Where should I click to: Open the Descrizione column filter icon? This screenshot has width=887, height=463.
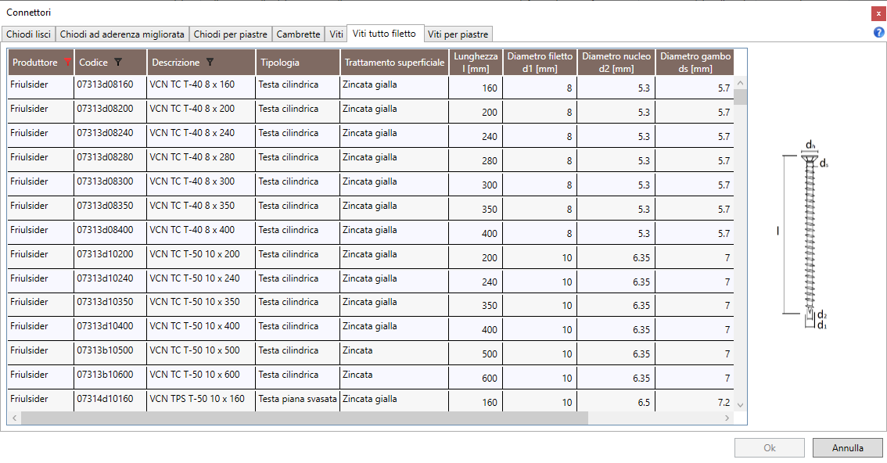(210, 63)
